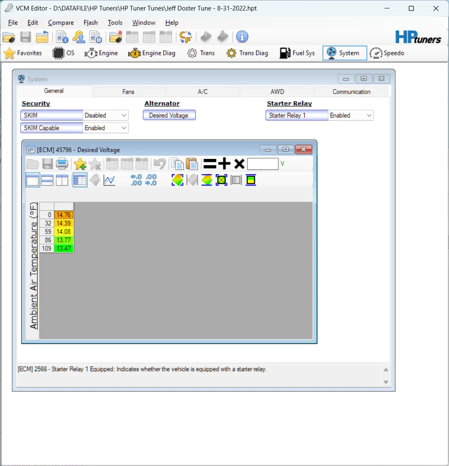Open document with clock history icon
This screenshot has height=466, width=449.
click(96, 37)
